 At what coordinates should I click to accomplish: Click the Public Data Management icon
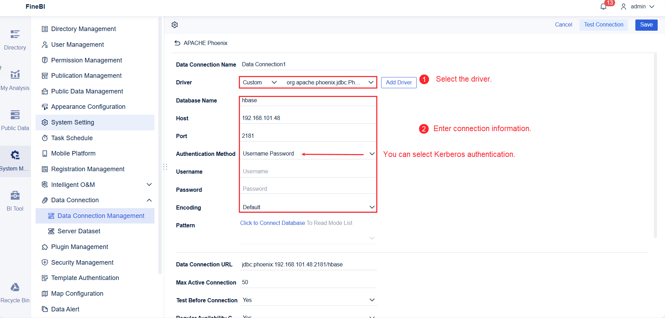[45, 91]
